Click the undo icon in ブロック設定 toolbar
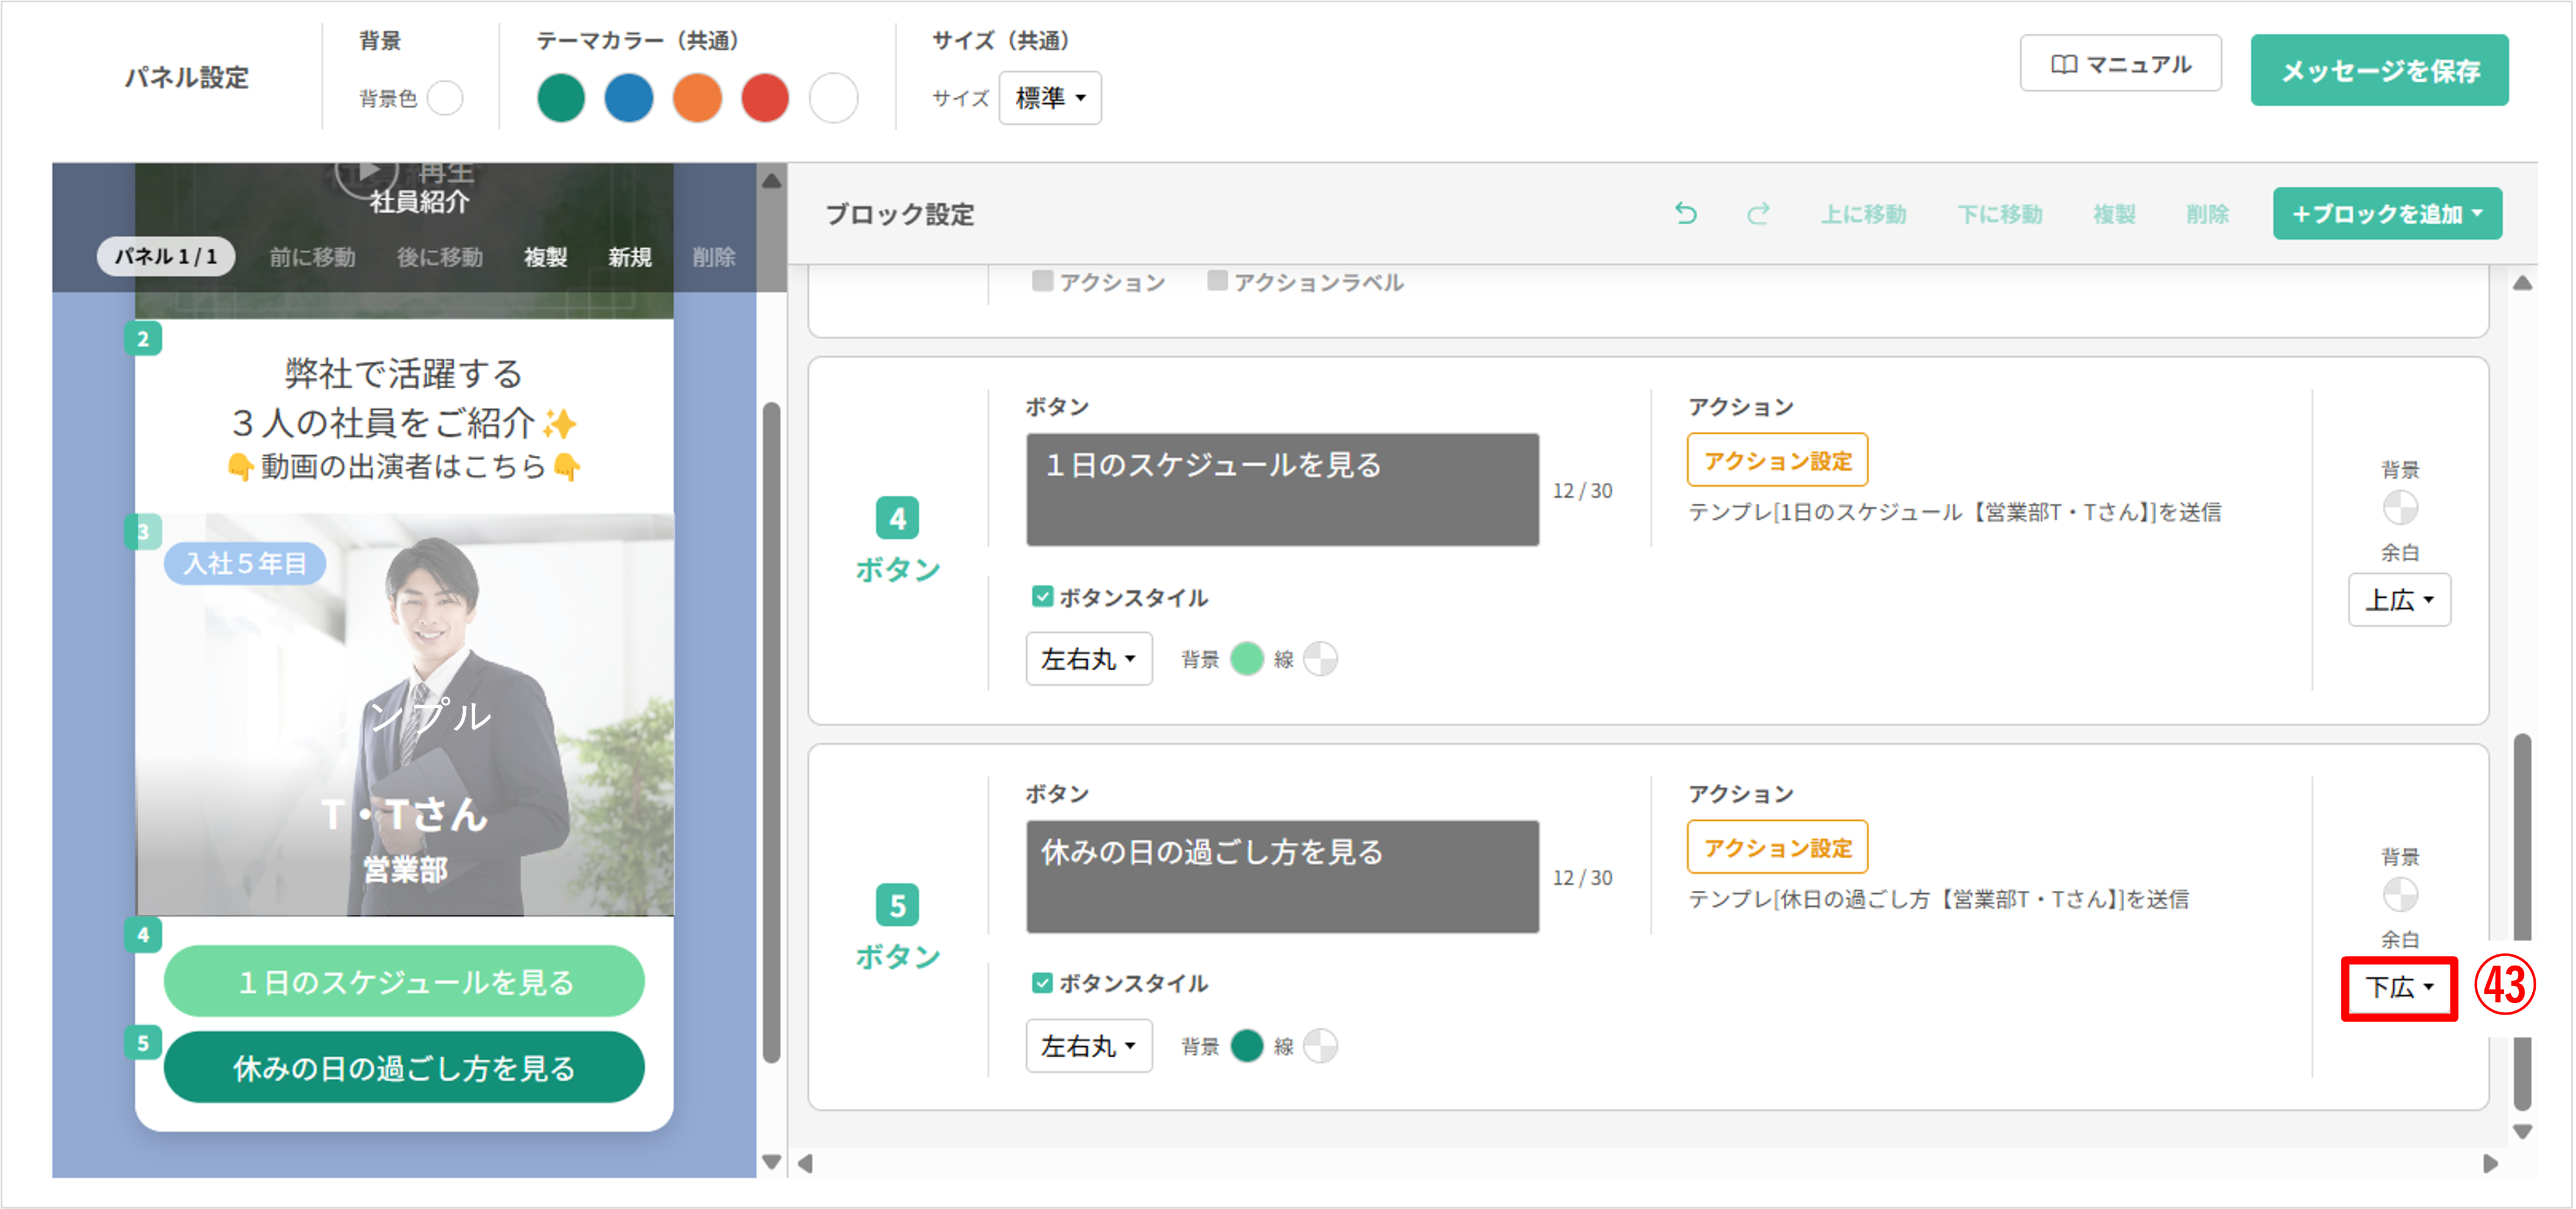Screen dimensions: 2576x1209 tap(1687, 213)
